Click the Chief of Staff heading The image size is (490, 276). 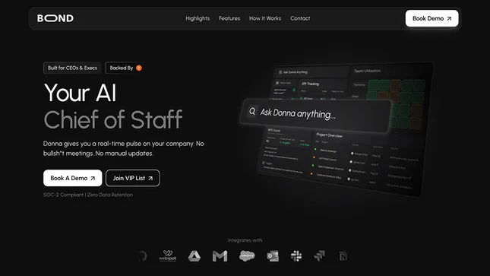(113, 119)
